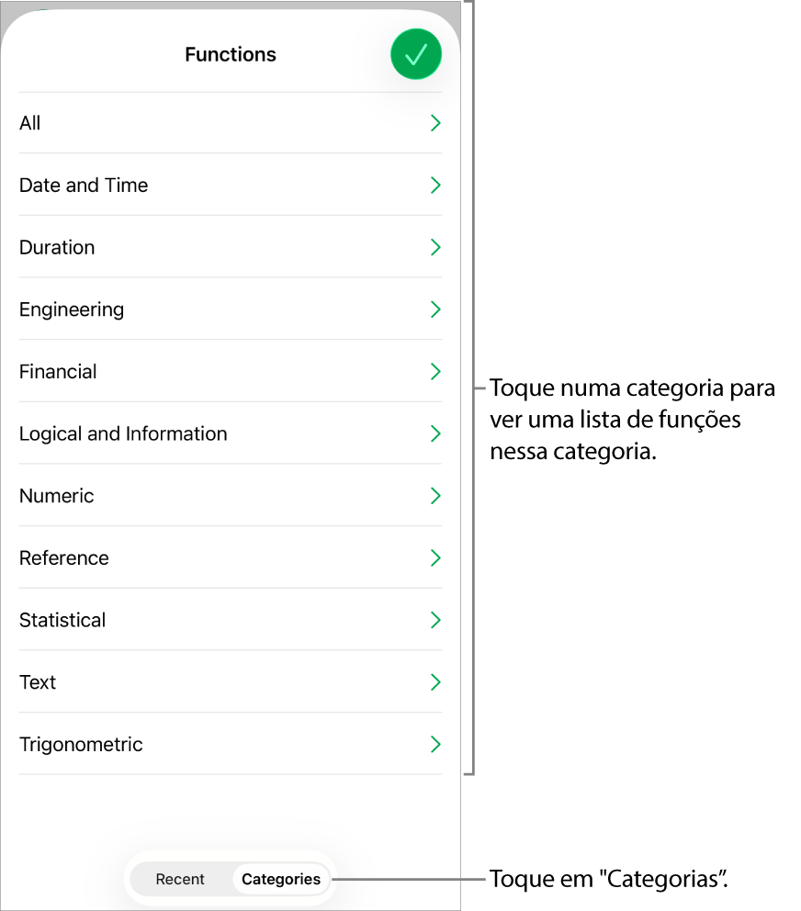
Task: Open the Duration functions list
Action: click(230, 247)
